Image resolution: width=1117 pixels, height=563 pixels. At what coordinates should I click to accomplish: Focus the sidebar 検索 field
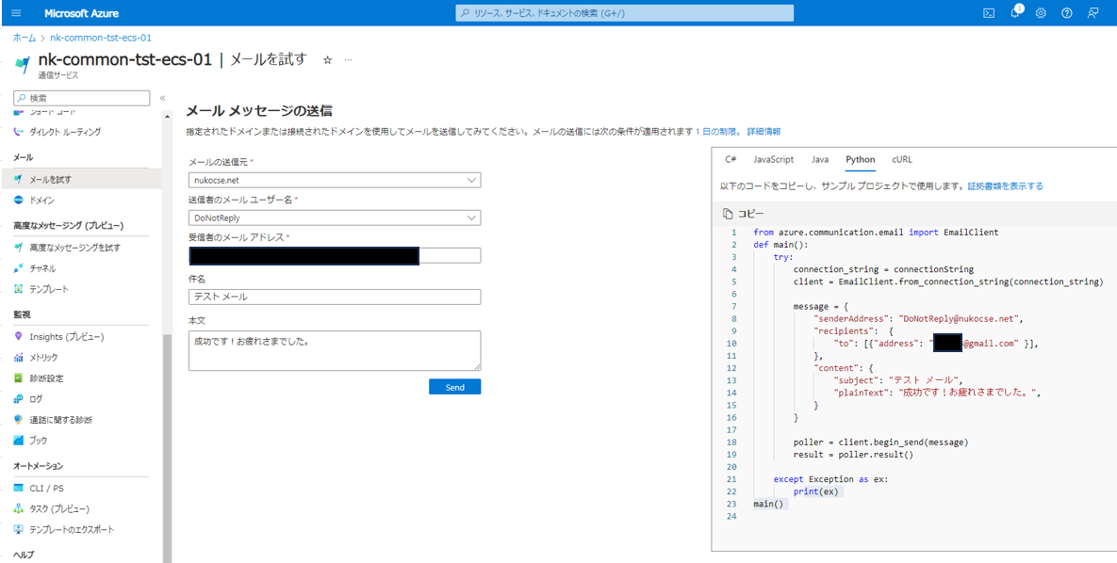[x=82, y=98]
